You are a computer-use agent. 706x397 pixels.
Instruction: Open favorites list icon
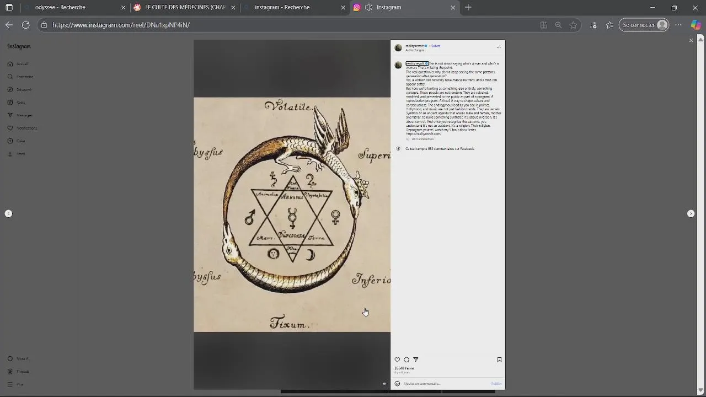point(609,25)
